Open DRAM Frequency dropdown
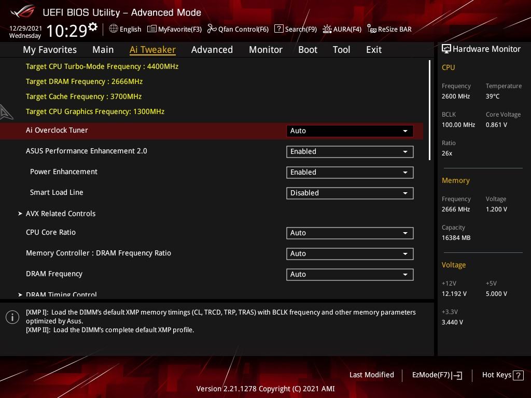 click(350, 274)
